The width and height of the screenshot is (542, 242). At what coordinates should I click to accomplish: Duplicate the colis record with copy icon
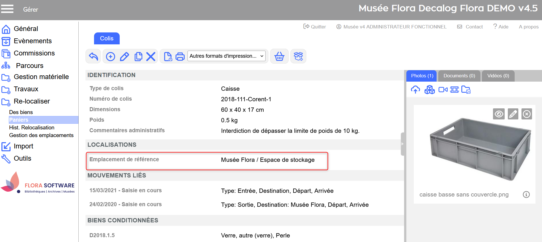pos(138,57)
